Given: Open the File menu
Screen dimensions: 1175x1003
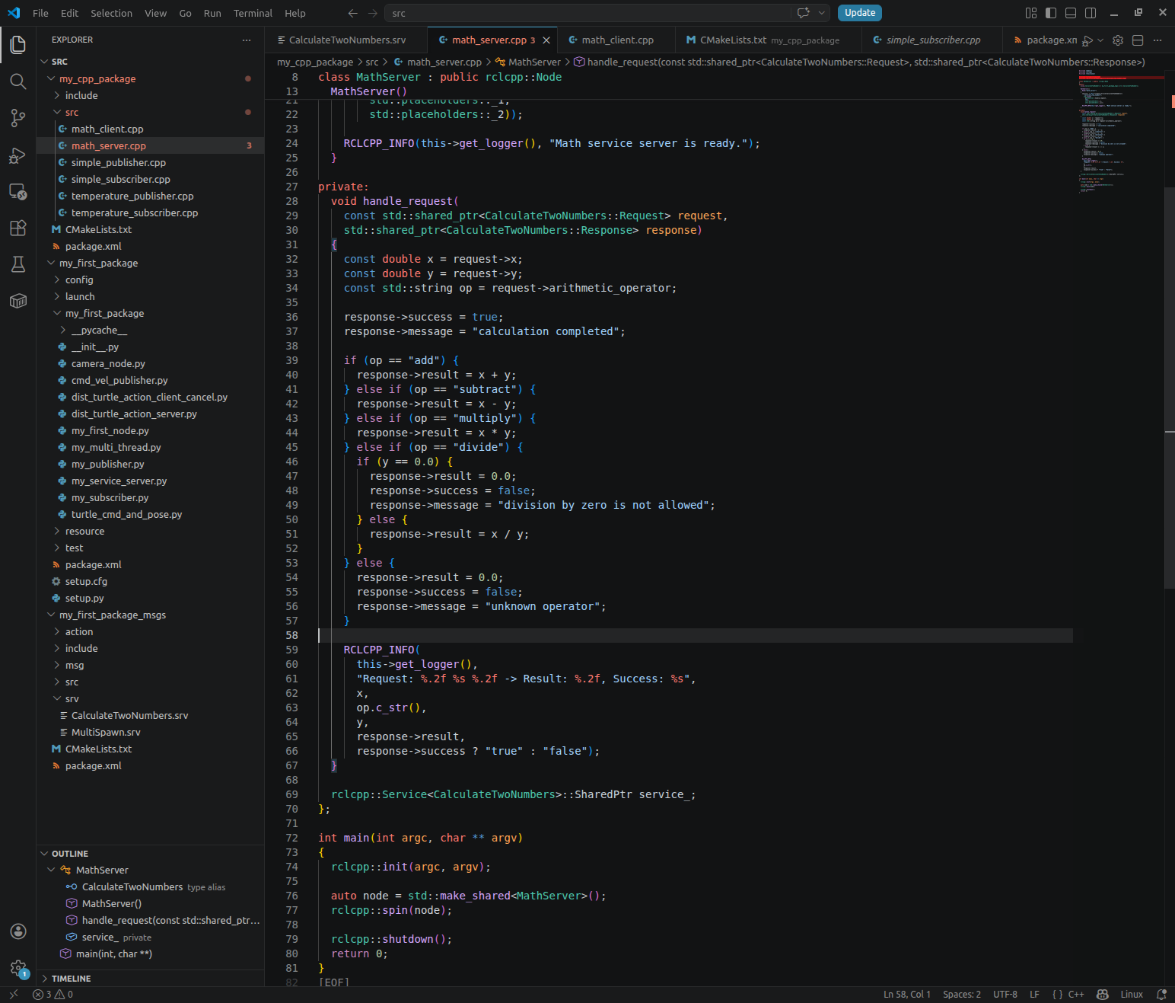Looking at the screenshot, I should (41, 13).
